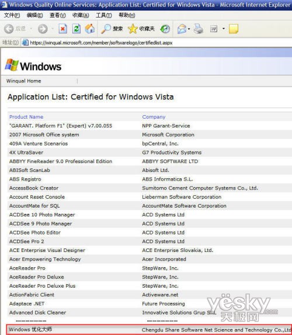Image resolution: width=292 pixels, height=335 pixels.
Task: Open the Home page icon
Action: tap(90, 29)
